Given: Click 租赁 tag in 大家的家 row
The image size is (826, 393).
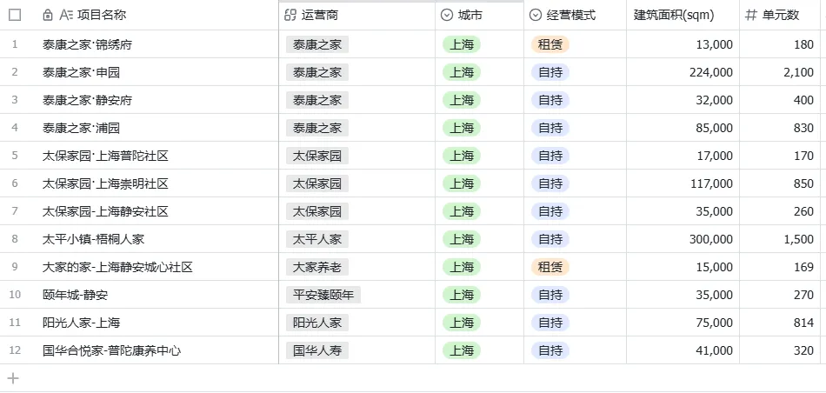Looking at the screenshot, I should (550, 267).
